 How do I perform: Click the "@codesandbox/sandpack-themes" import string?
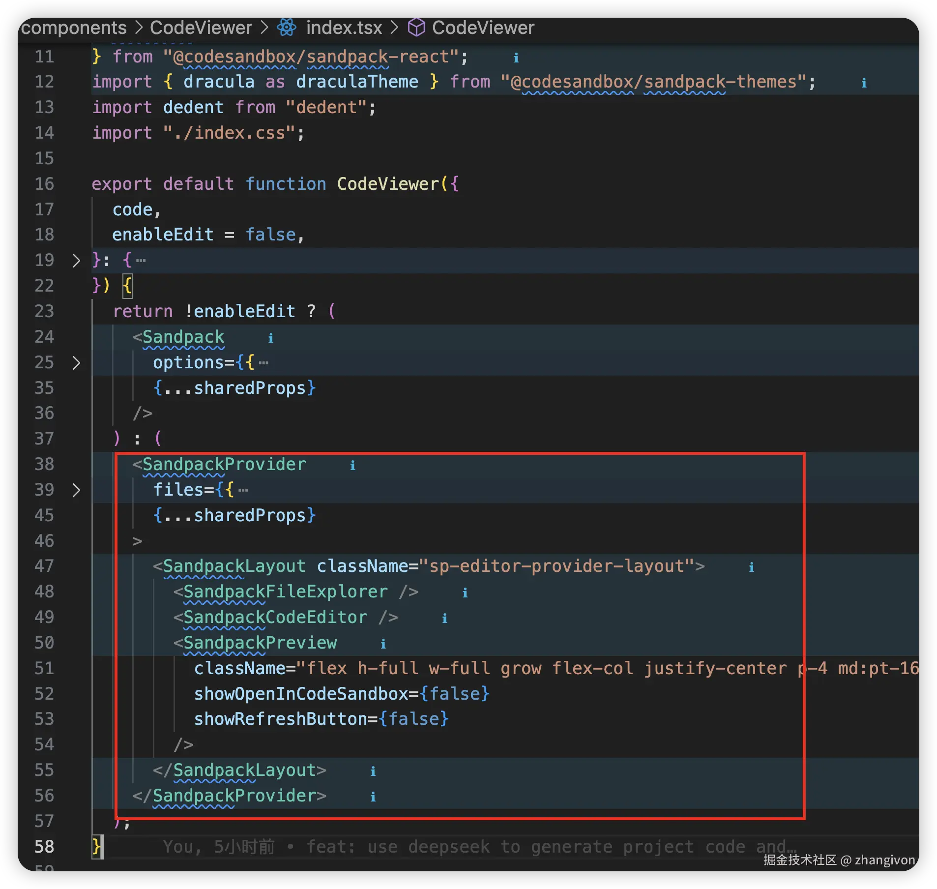pyautogui.click(x=653, y=82)
